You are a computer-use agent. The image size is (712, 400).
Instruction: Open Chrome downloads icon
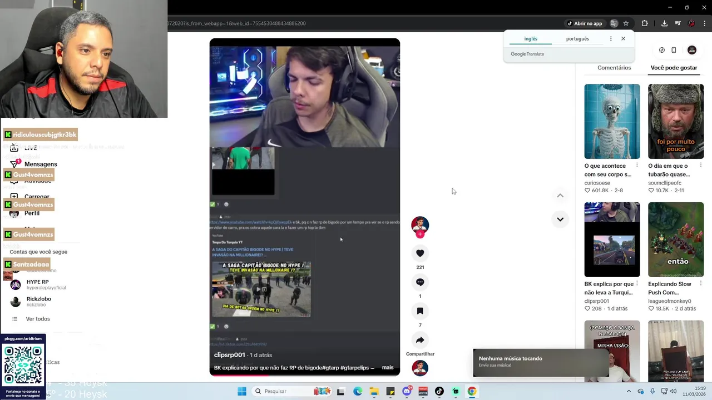point(664,23)
